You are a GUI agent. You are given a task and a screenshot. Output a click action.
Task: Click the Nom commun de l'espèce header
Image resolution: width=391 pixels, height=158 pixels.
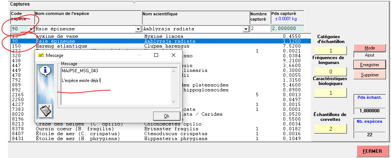(x=88, y=17)
